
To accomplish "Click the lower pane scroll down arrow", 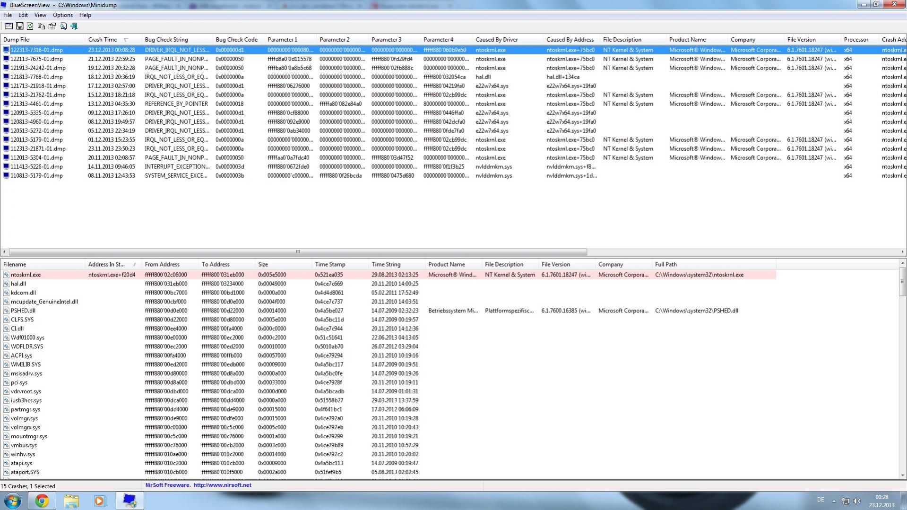I will click(x=902, y=475).
